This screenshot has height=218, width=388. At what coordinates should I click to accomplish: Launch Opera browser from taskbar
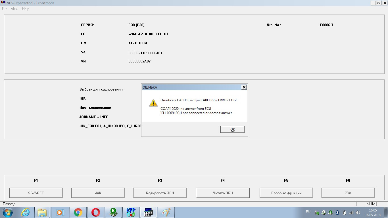pyautogui.click(x=95, y=212)
